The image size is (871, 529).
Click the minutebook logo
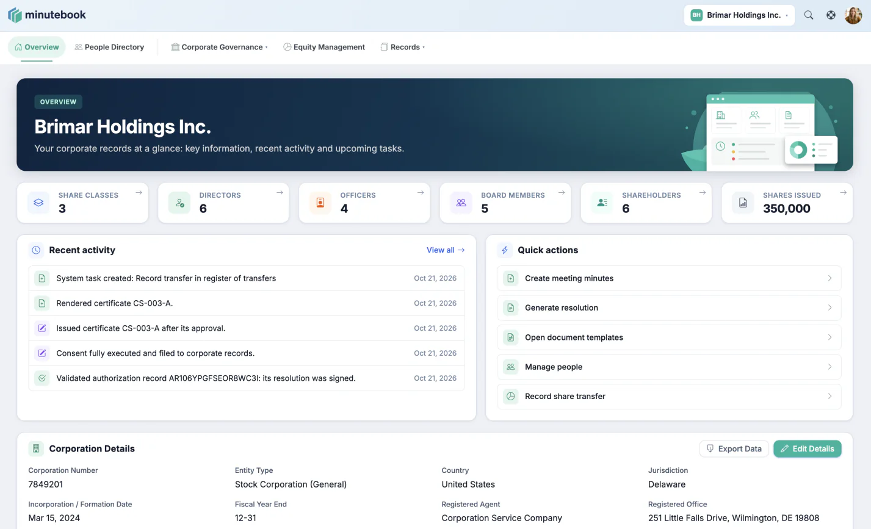[47, 15]
